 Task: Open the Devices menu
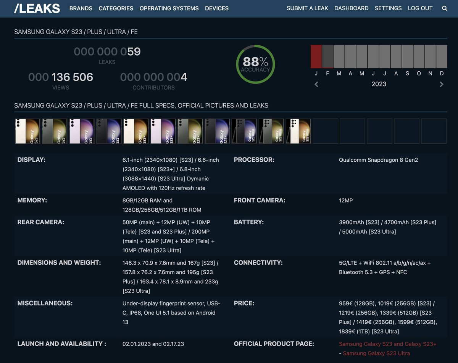[x=217, y=8]
